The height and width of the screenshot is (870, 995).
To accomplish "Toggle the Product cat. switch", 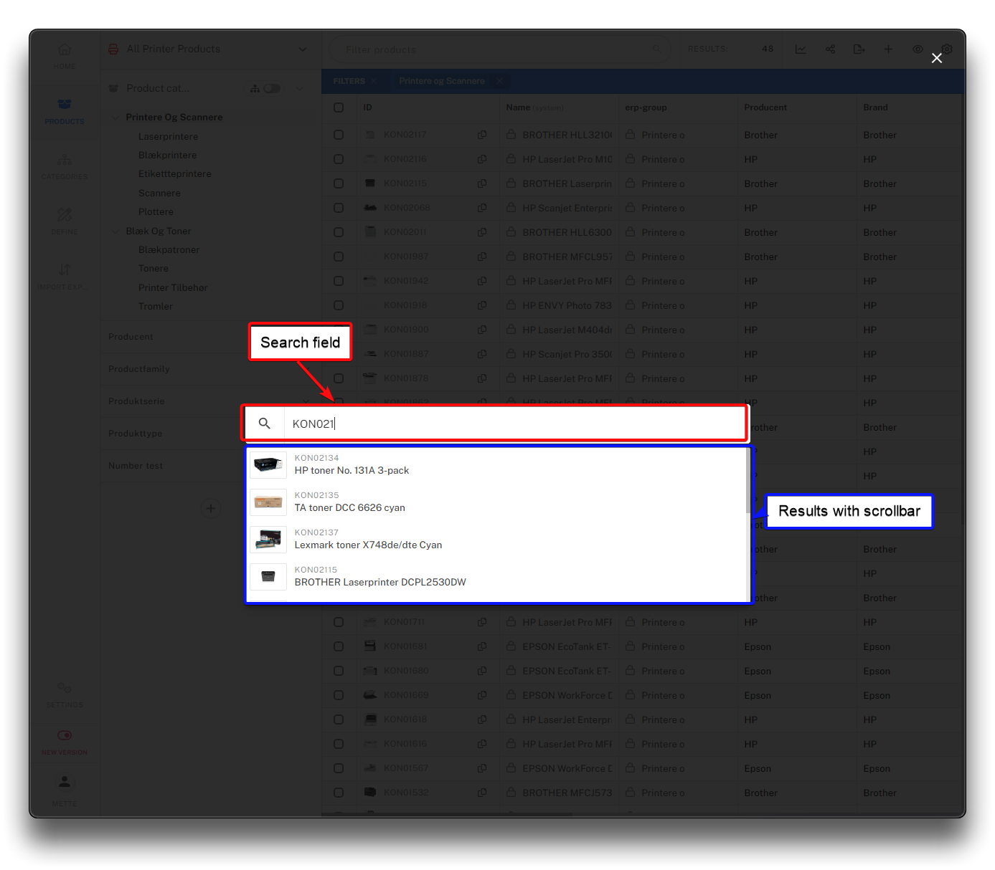I will (272, 89).
